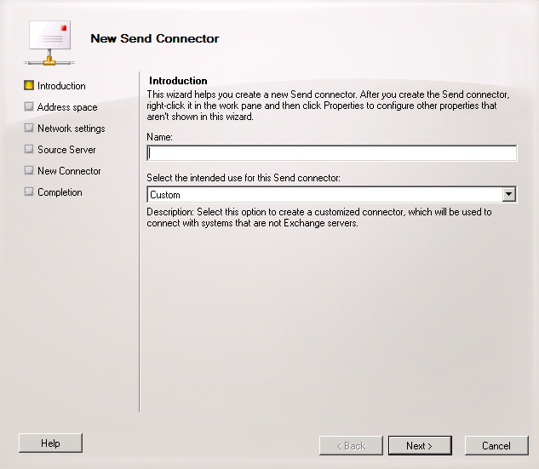
Task: Click the 'Select the intended use' label
Action: coord(244,178)
